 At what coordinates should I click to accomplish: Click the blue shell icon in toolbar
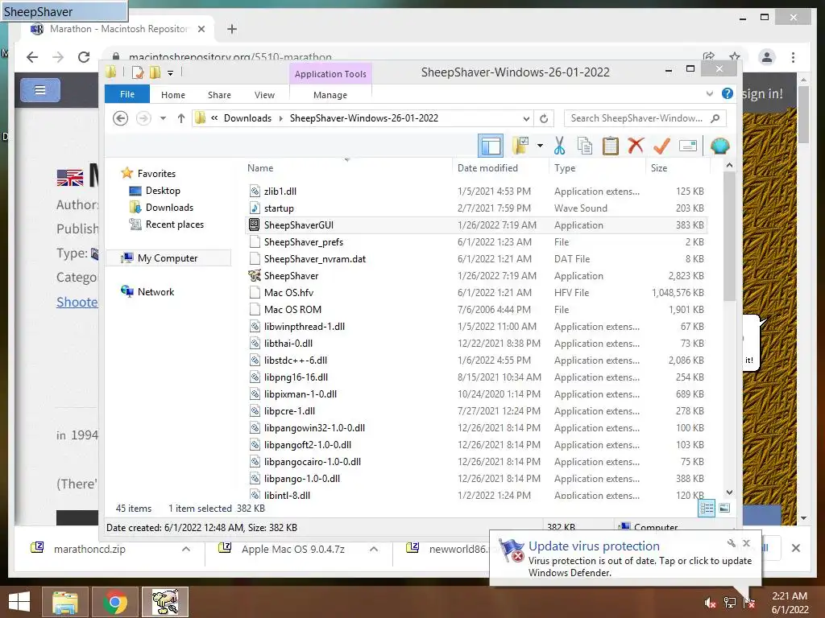[719, 146]
